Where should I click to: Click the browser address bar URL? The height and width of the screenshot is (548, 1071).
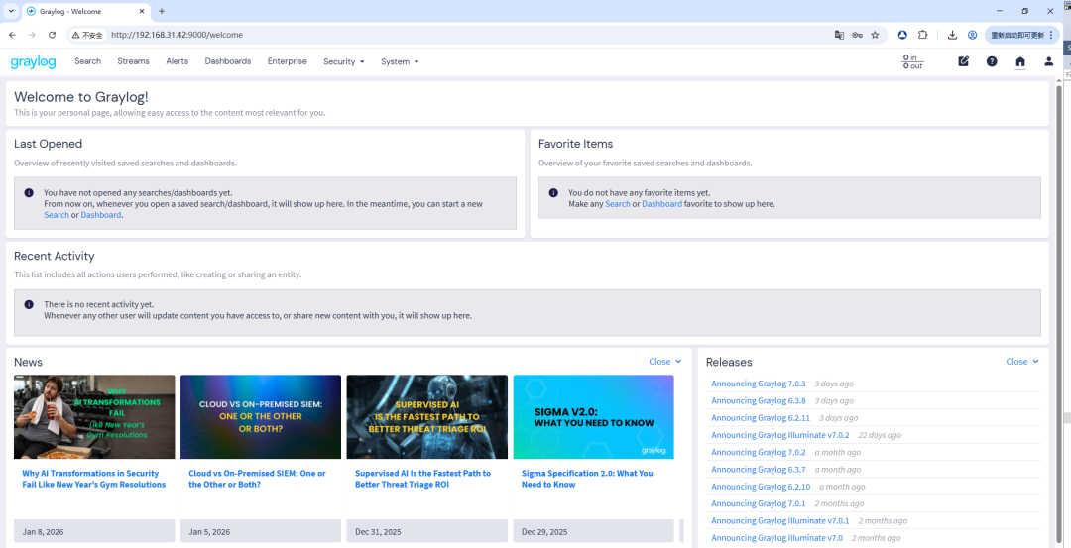click(x=177, y=35)
